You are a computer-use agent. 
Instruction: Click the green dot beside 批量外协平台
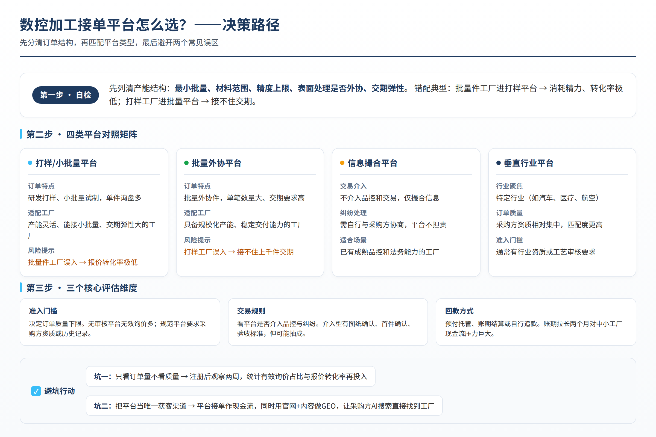pos(186,163)
